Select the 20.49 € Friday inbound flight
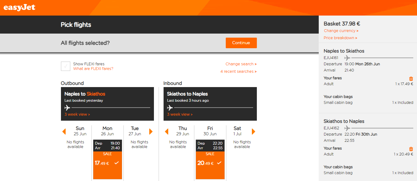The image size is (417, 181). pos(210,160)
